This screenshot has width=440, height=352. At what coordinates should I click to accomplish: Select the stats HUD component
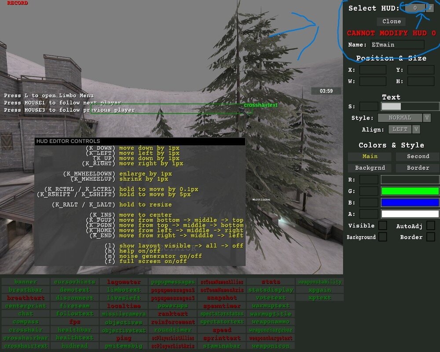271,282
